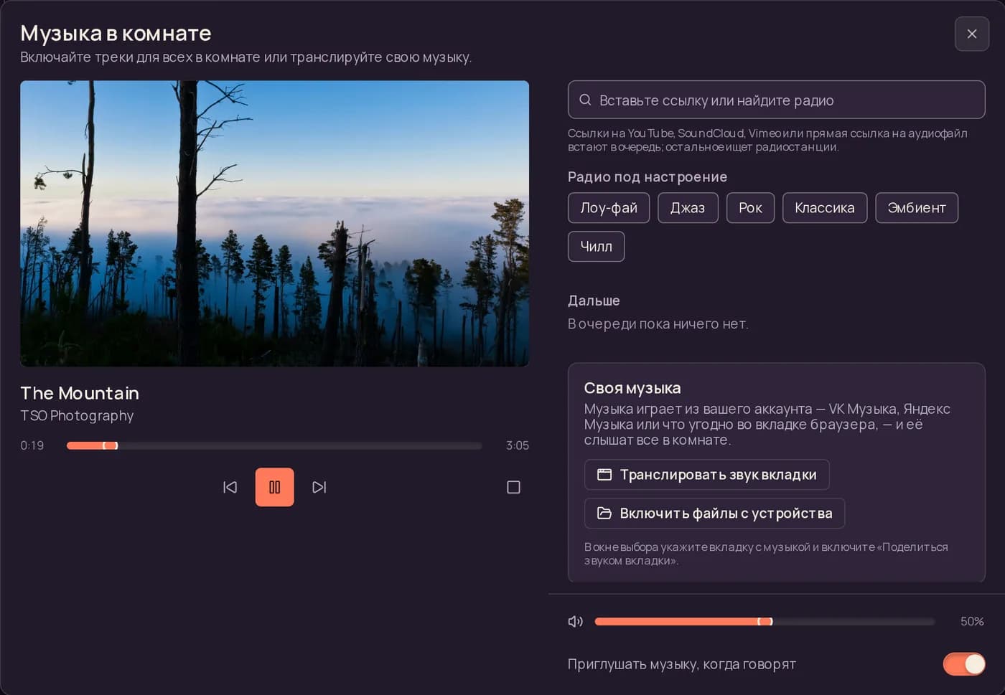Click the Музыка в комнате title
The image size is (1005, 695).
116,33
